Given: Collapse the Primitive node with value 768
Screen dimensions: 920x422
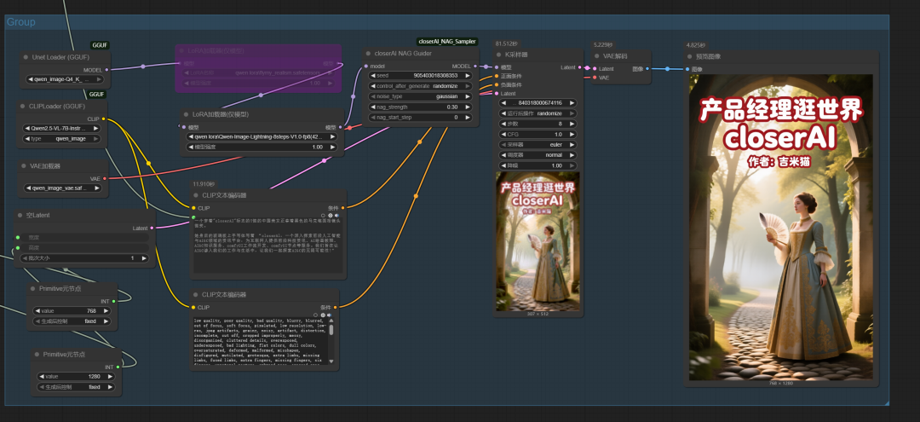Looking at the screenshot, I should click(x=35, y=289).
